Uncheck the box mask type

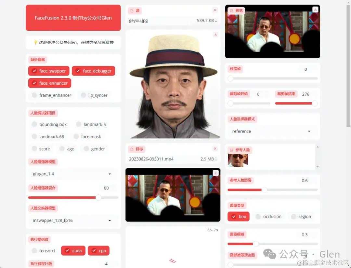click(x=239, y=217)
